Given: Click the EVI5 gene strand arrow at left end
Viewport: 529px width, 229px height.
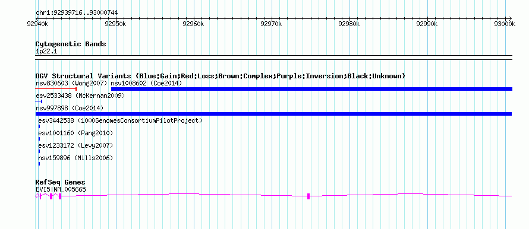Looking at the screenshot, I should point(37,196).
